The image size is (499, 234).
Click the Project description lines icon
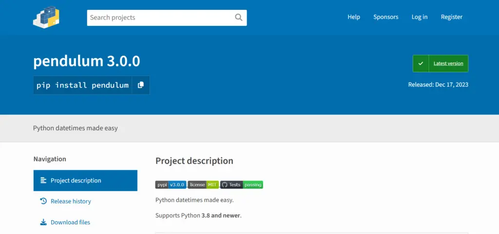pyautogui.click(x=43, y=180)
